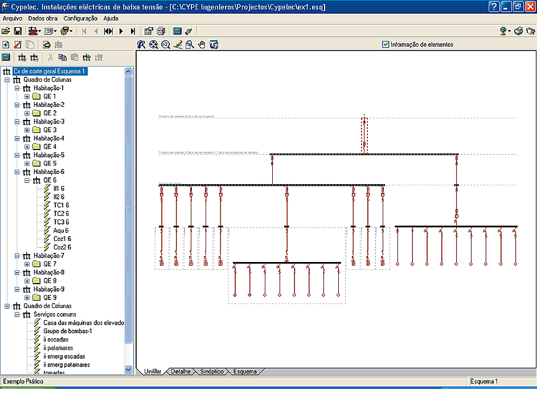
Task: Switch to the Detalhe tab
Action: tap(181, 372)
